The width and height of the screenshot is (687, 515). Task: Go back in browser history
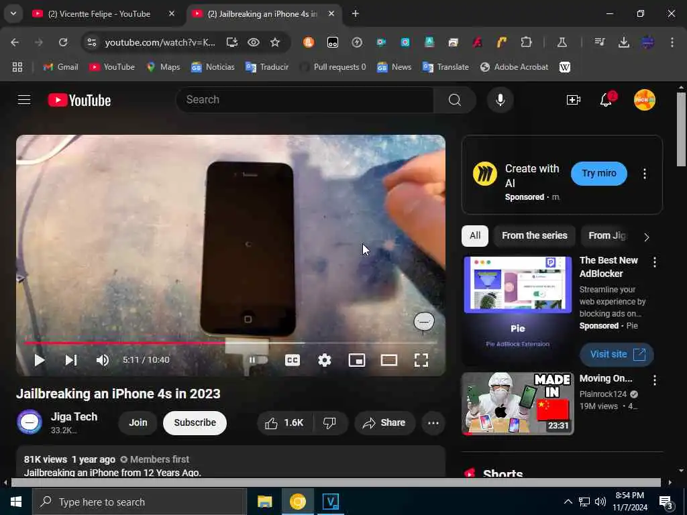(15, 42)
